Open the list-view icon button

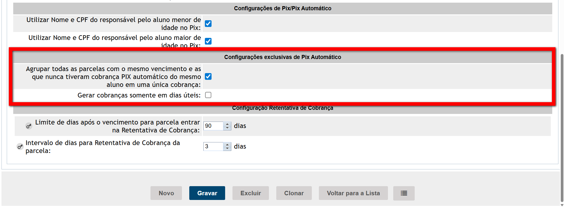click(x=404, y=193)
